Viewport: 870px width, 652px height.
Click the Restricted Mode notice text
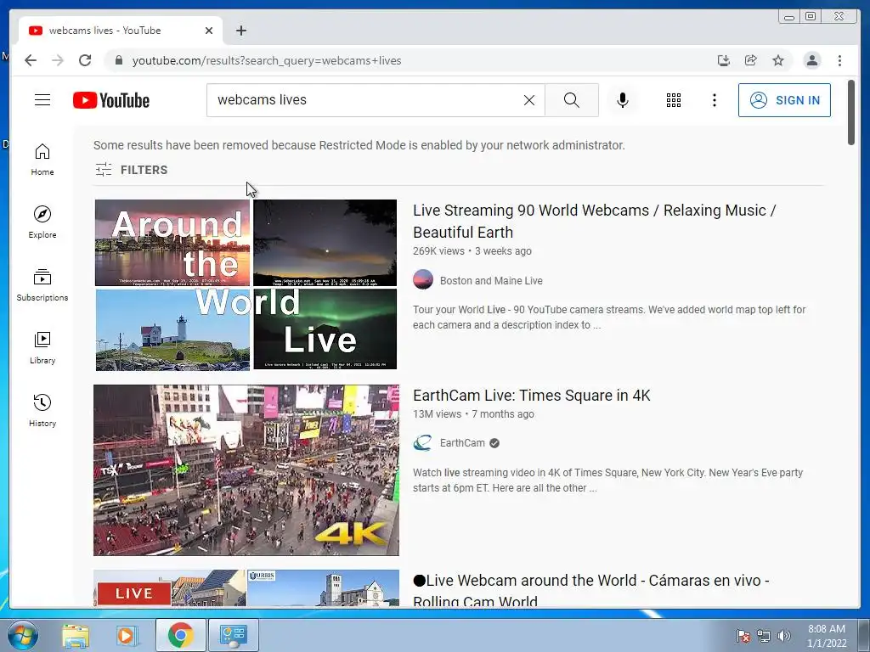(x=359, y=145)
